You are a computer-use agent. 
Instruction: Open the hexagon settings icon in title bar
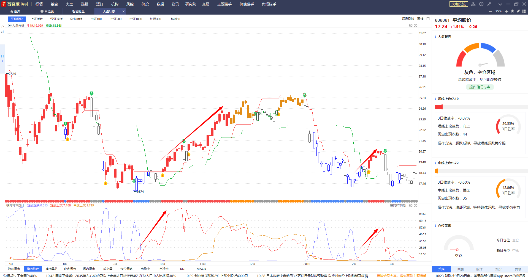coord(481,4)
